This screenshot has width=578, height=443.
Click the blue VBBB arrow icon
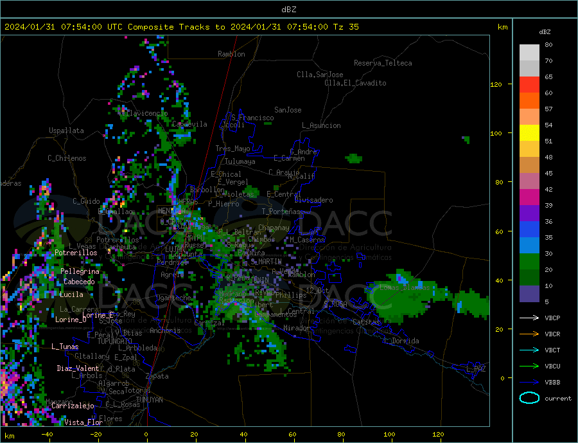pyautogui.click(x=529, y=382)
